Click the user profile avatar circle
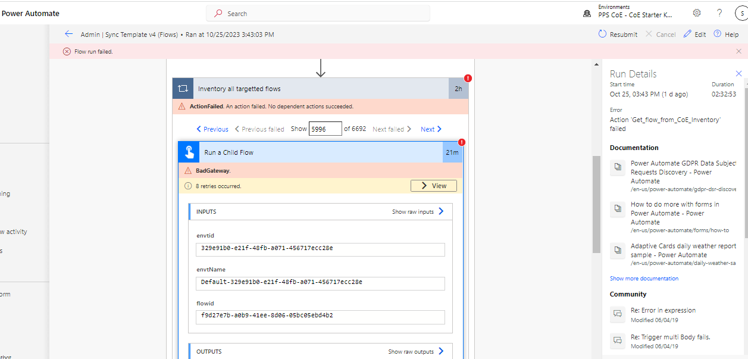 pos(741,13)
